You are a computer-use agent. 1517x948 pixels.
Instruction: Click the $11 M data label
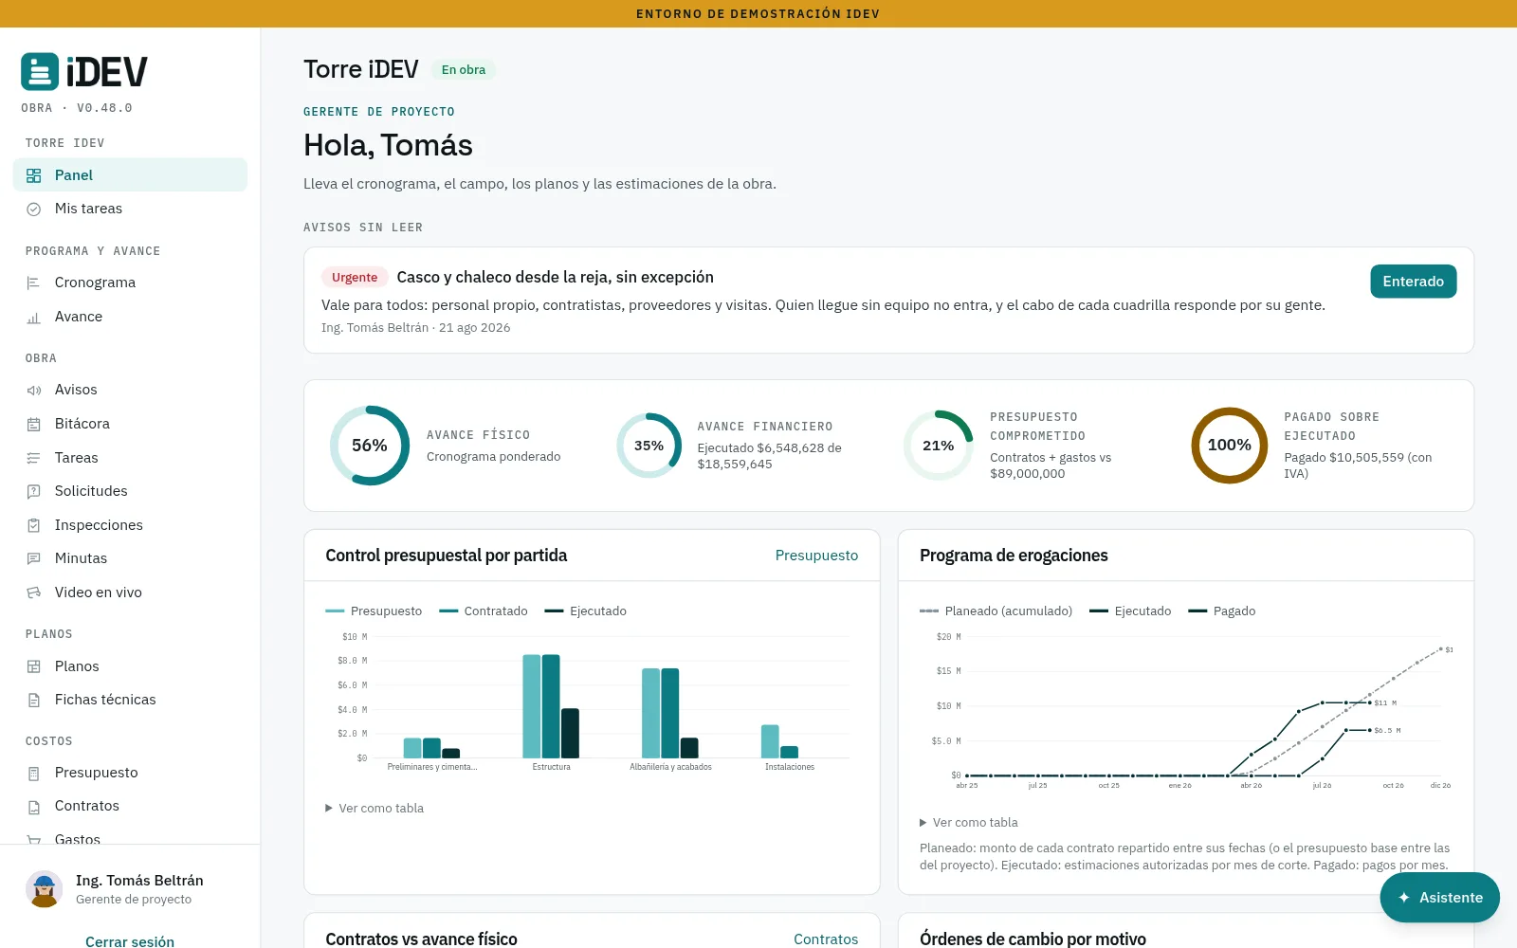[x=1385, y=703]
